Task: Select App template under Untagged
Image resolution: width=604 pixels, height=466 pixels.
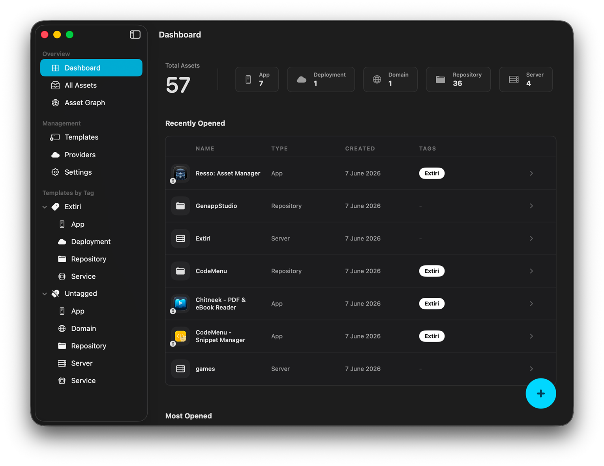Action: 91,311
